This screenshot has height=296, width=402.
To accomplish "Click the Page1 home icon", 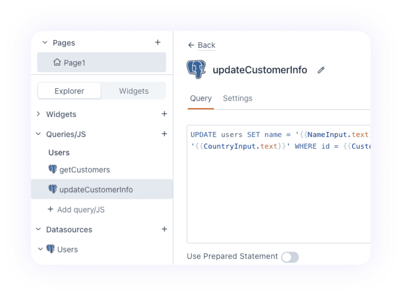I will [57, 63].
